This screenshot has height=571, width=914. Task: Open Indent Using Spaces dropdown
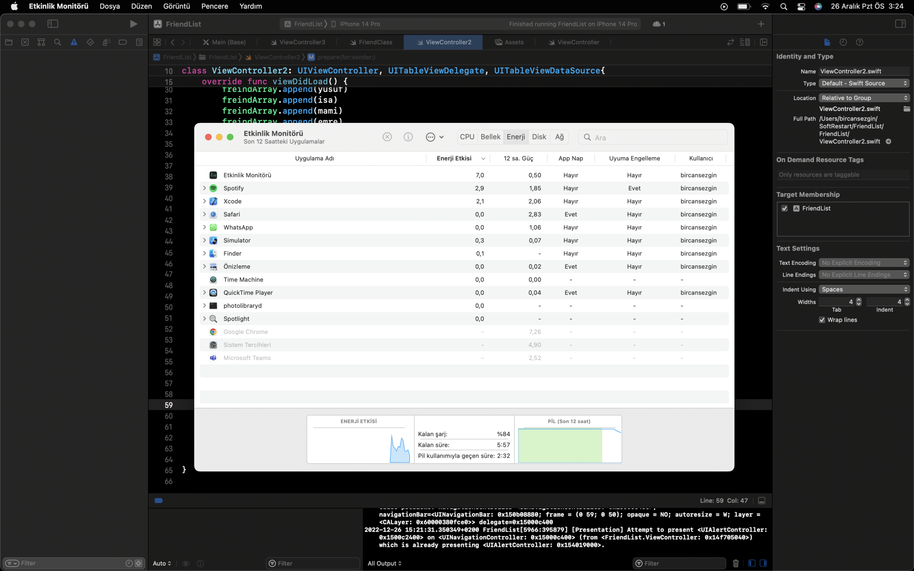tap(864, 289)
